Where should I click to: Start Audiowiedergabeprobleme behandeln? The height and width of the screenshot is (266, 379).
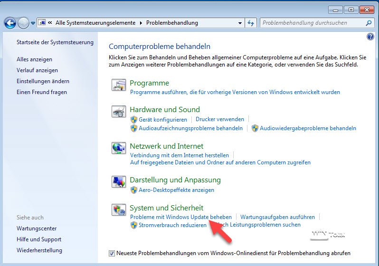[x=308, y=128]
